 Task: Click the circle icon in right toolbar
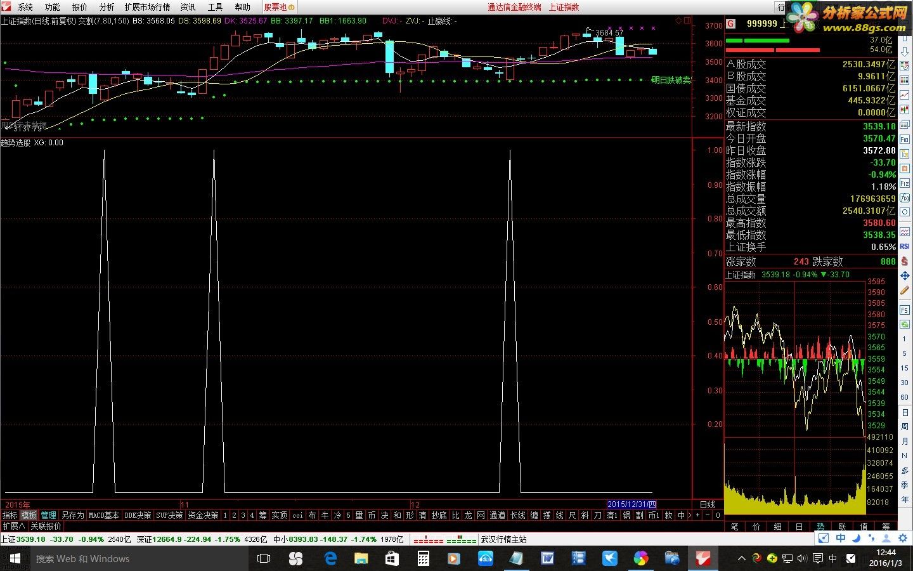(x=905, y=212)
